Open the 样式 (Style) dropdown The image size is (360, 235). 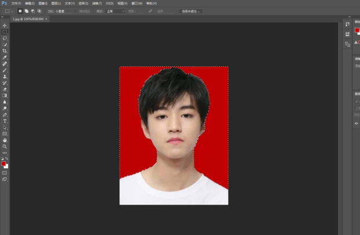pos(116,11)
